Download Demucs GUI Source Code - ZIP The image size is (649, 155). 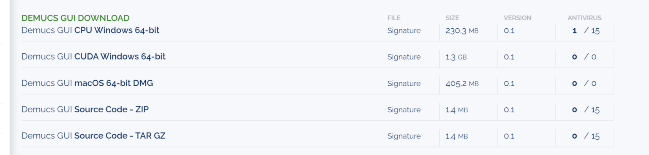(85, 109)
